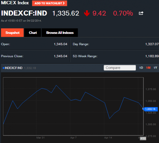Click the Previous Close row

pos(35,56)
